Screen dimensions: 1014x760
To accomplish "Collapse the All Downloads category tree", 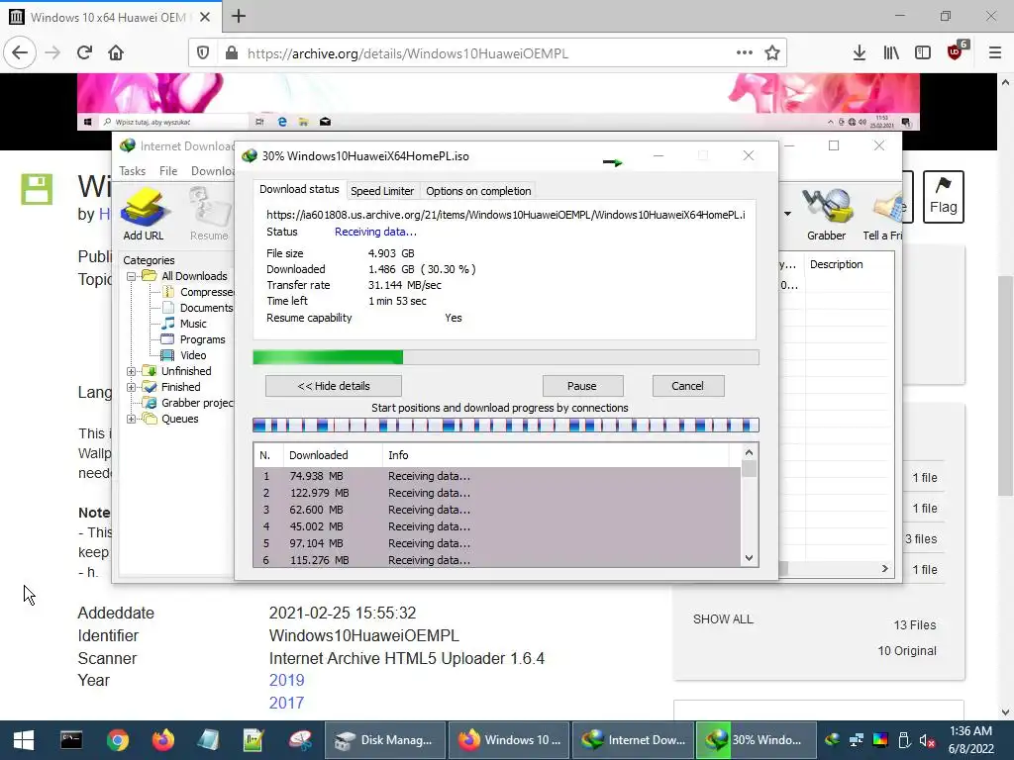I will pyautogui.click(x=131, y=277).
